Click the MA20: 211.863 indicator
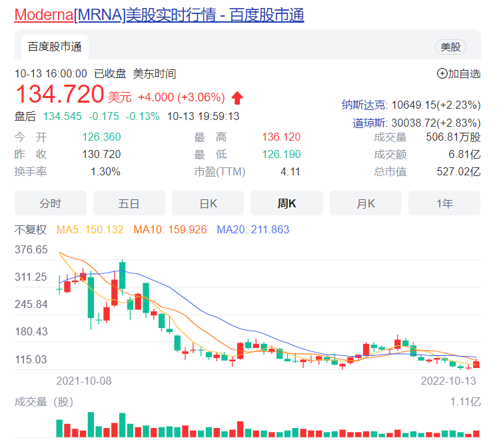This screenshot has width=501, height=440. pos(252,229)
